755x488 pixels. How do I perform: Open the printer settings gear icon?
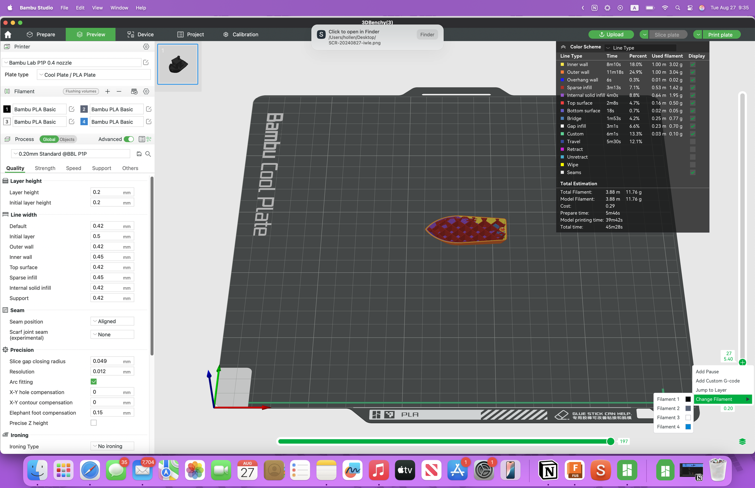click(146, 47)
